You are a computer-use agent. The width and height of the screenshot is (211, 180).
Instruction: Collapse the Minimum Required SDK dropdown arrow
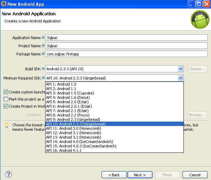tap(180, 78)
